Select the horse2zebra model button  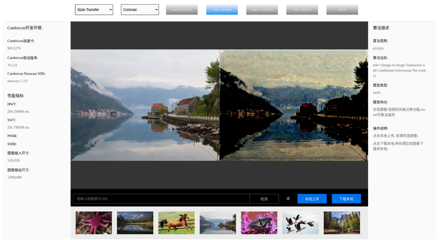pos(181,10)
